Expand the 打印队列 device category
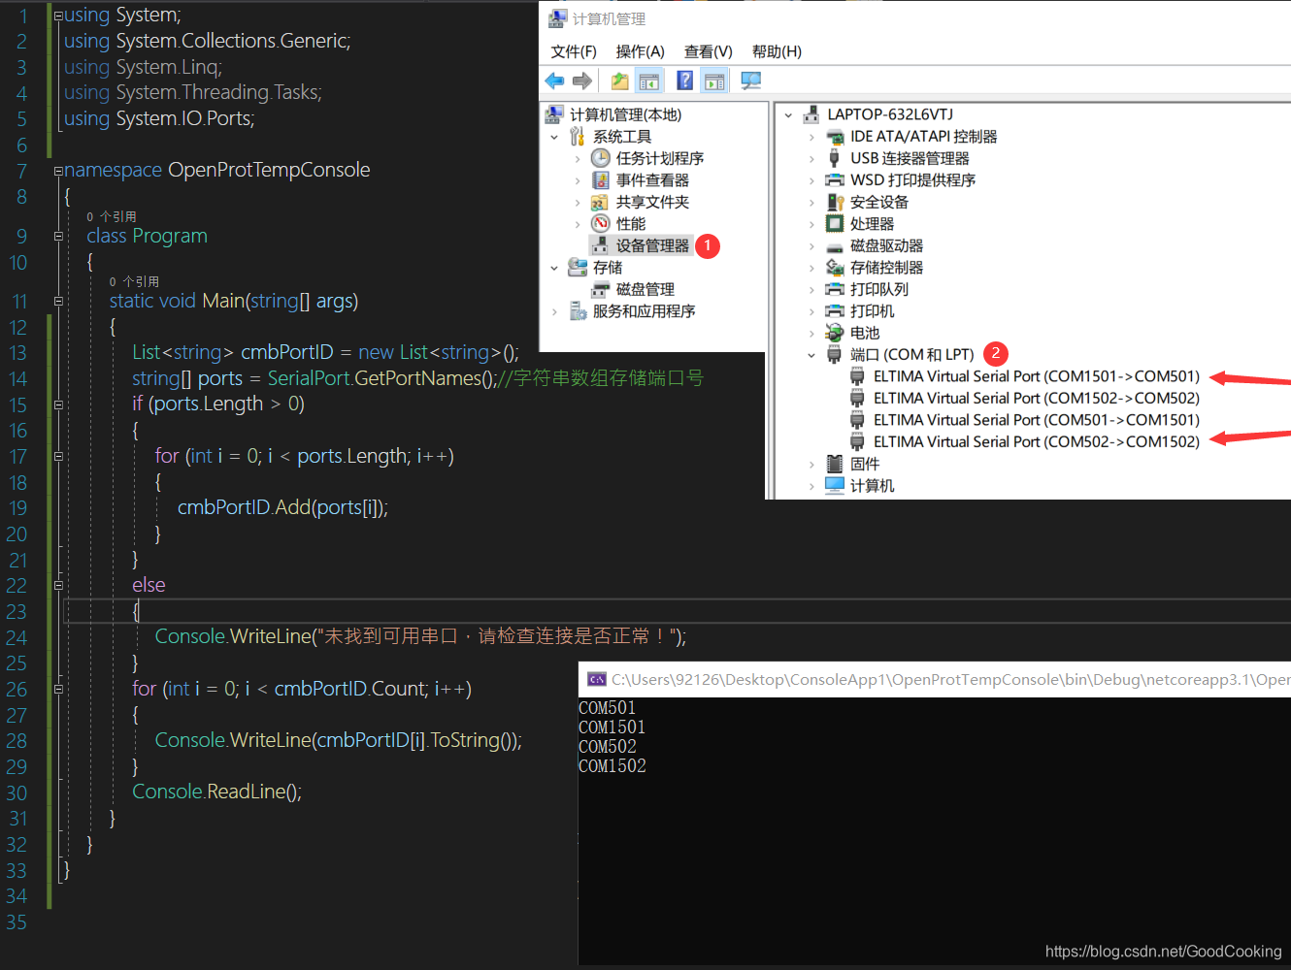This screenshot has width=1291, height=970. (811, 289)
